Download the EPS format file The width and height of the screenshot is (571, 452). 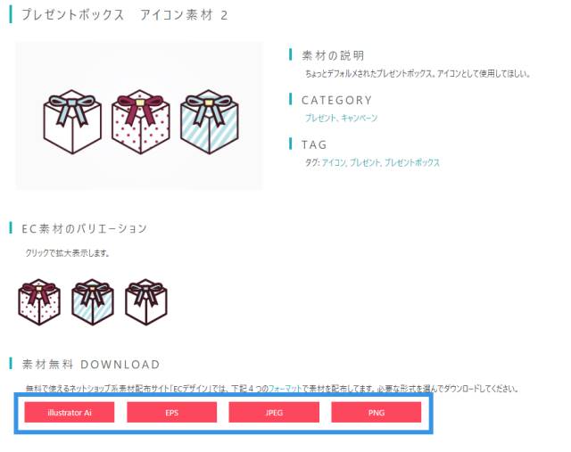(x=172, y=413)
